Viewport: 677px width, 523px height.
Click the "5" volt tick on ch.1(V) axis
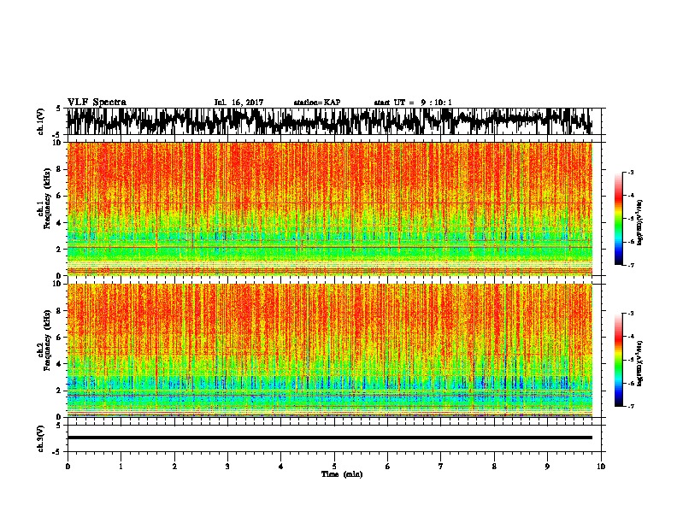click(58, 109)
